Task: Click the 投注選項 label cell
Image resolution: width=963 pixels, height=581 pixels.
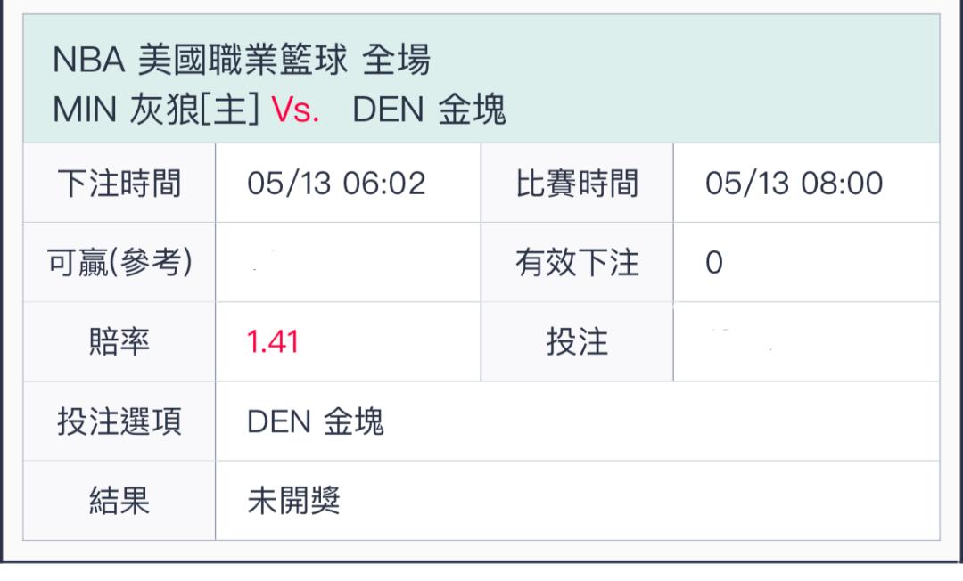Action: (x=119, y=421)
